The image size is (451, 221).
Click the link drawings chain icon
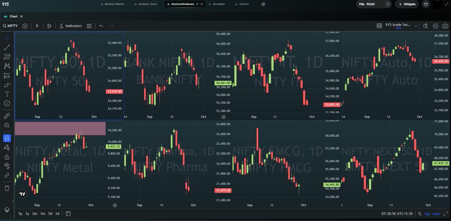[7, 175]
